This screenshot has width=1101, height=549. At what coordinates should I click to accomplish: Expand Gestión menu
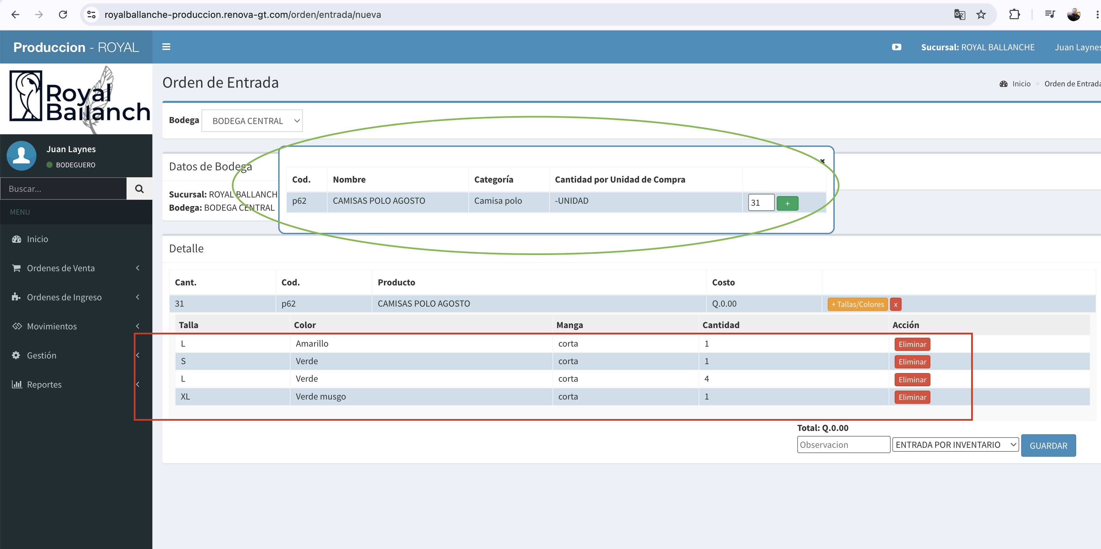[76, 355]
